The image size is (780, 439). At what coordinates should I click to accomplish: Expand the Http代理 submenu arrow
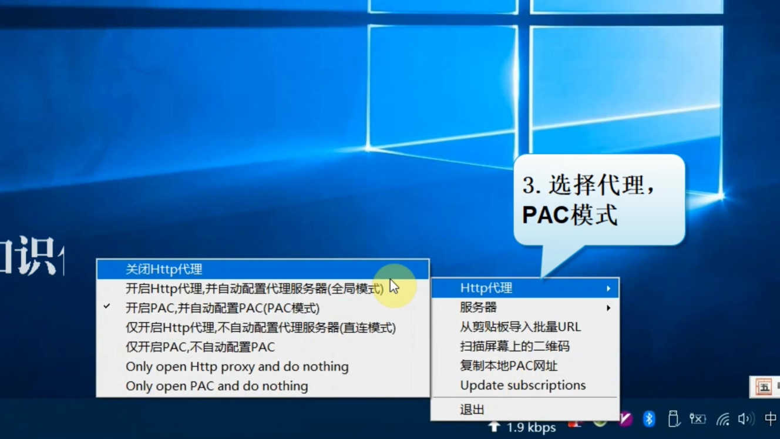coord(608,288)
